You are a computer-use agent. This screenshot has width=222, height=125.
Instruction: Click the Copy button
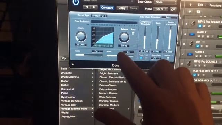tap(122, 8)
